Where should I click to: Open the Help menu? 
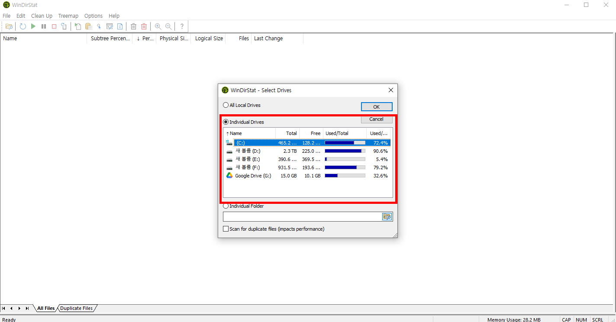114,16
